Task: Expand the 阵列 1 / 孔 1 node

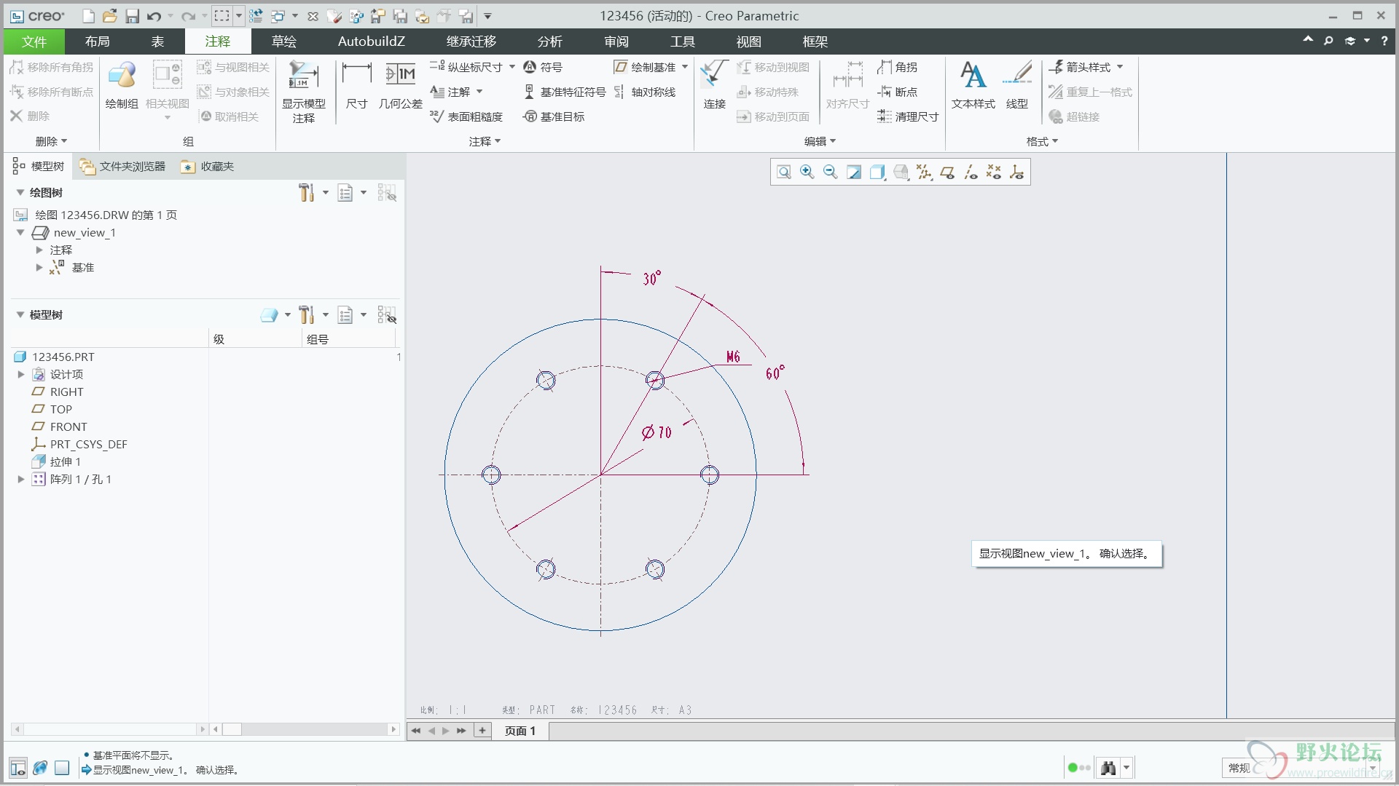Action: click(21, 480)
